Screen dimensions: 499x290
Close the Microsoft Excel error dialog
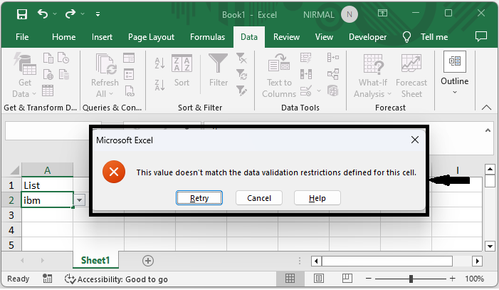pos(415,140)
